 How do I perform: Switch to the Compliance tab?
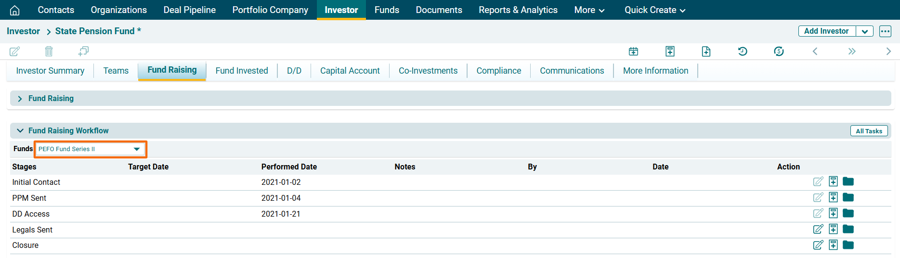498,71
